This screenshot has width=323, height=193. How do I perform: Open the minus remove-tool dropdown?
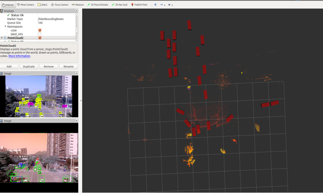point(163,5)
